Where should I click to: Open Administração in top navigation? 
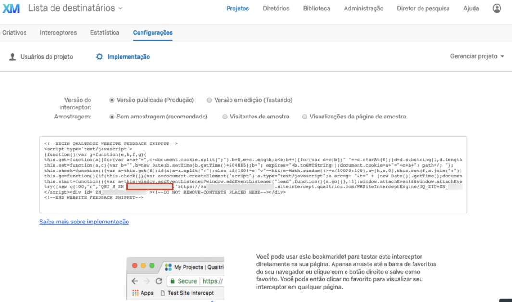[363, 9]
